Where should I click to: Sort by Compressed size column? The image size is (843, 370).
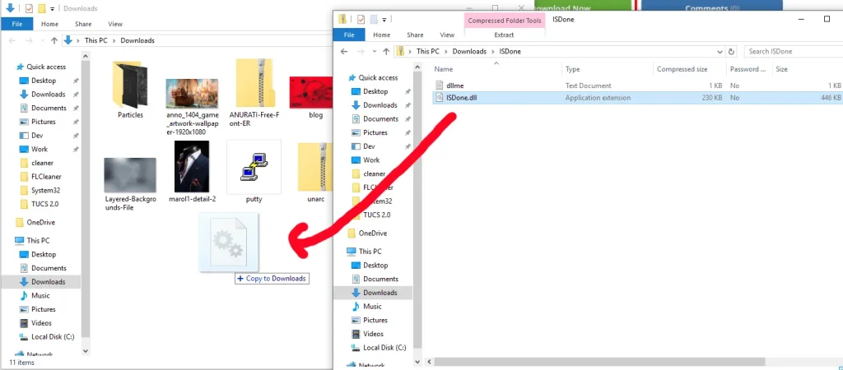point(682,69)
